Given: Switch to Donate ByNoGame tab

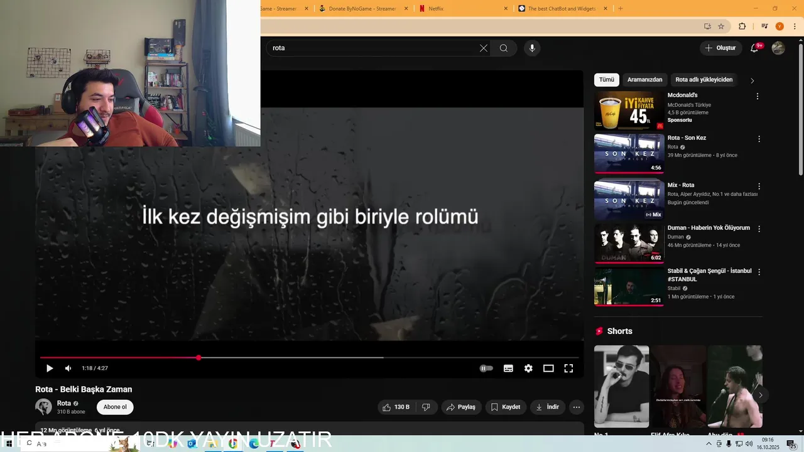Looking at the screenshot, I should pos(362,8).
